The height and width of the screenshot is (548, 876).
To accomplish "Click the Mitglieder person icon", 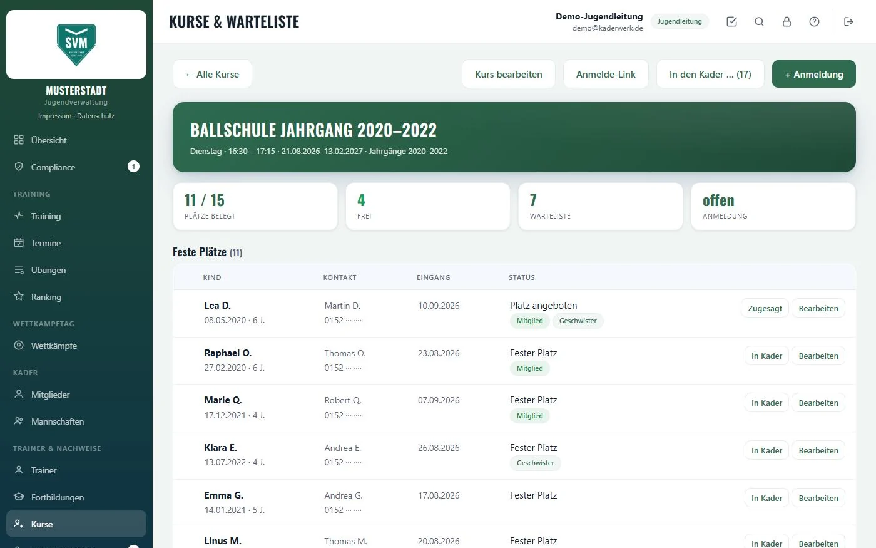I will (x=19, y=394).
